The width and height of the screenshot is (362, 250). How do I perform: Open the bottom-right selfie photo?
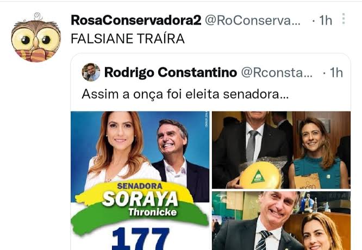[x=281, y=221]
